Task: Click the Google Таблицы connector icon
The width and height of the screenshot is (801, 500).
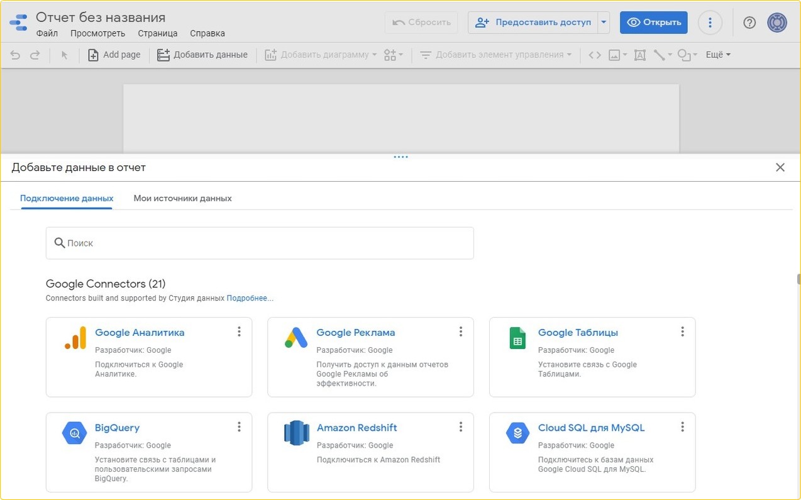Action: tap(517, 338)
